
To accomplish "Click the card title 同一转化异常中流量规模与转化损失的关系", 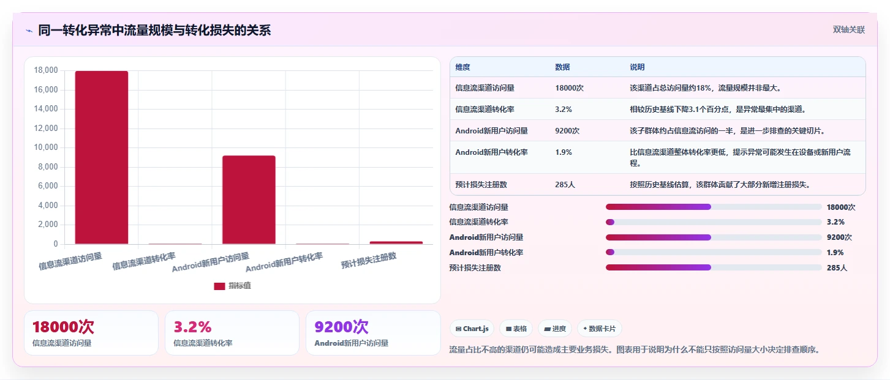I will tap(154, 30).
